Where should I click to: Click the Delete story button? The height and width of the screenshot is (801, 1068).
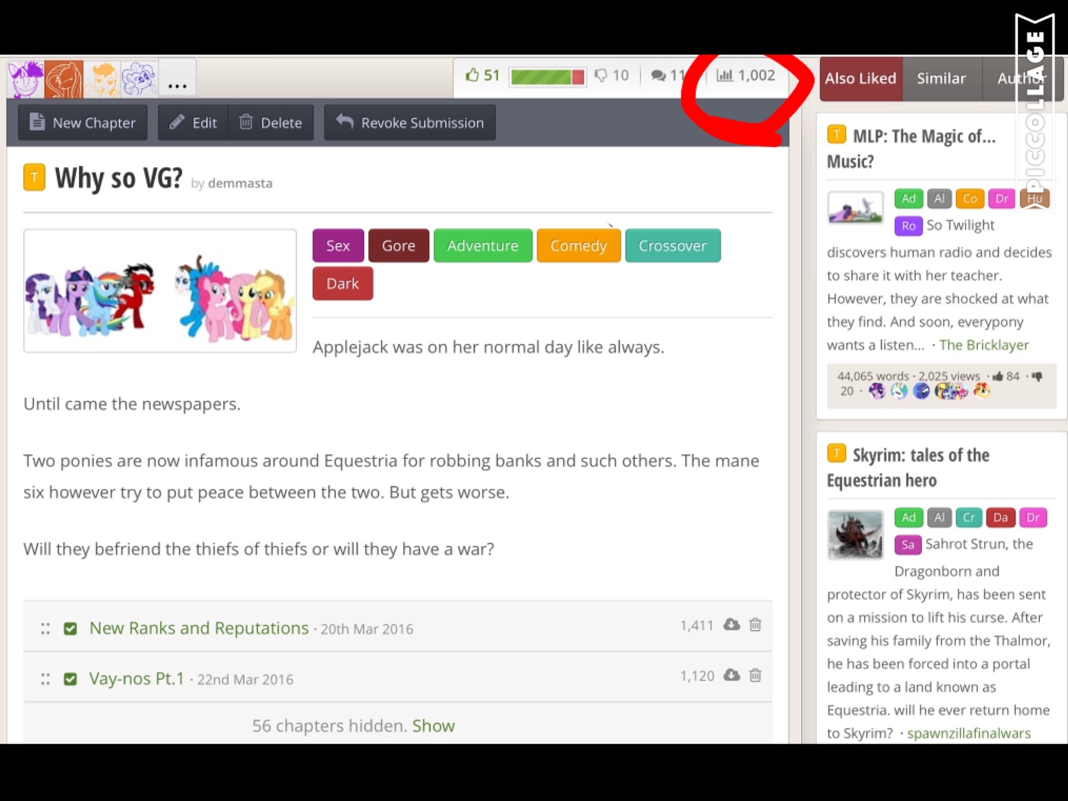point(271,123)
